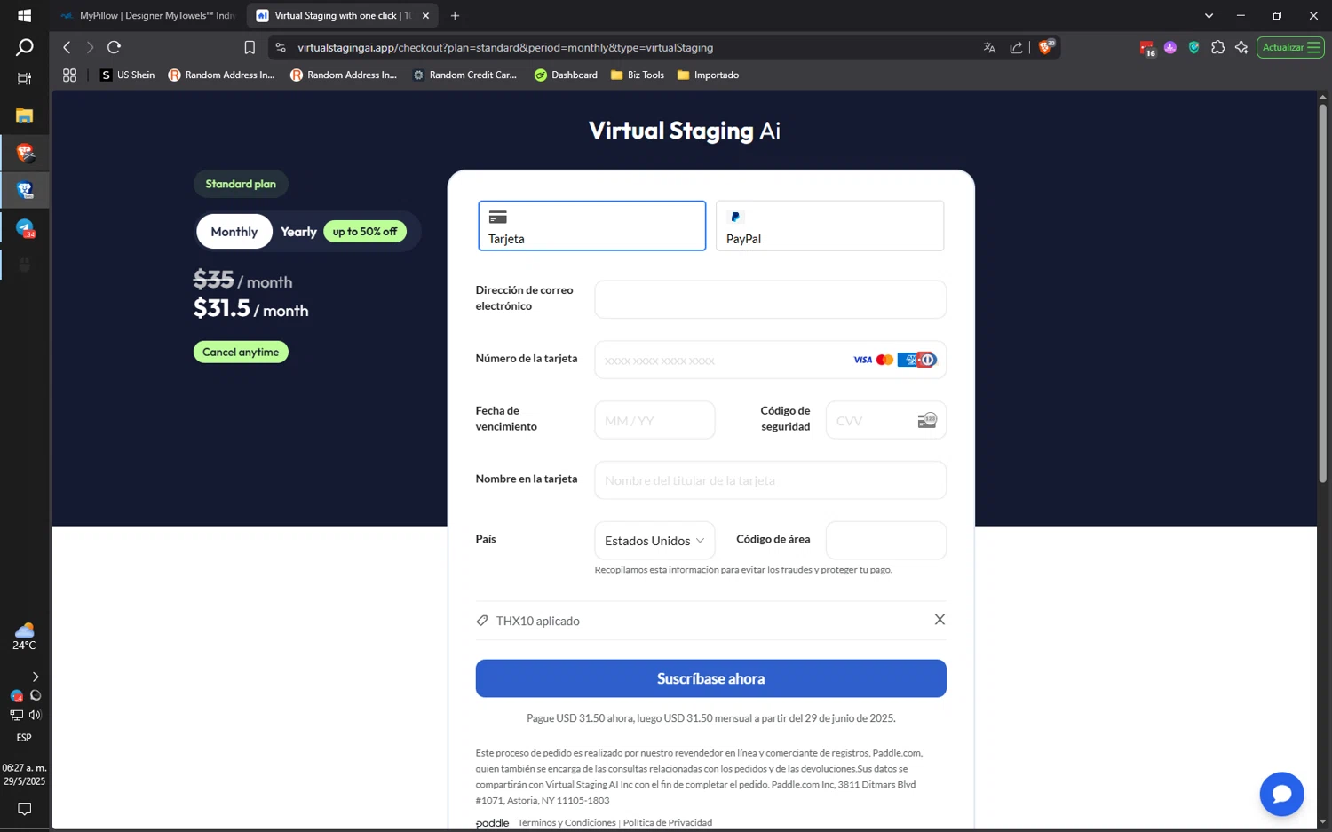1332x832 pixels.
Task: Open the Actualizar browser menu button
Action: pos(1290,48)
